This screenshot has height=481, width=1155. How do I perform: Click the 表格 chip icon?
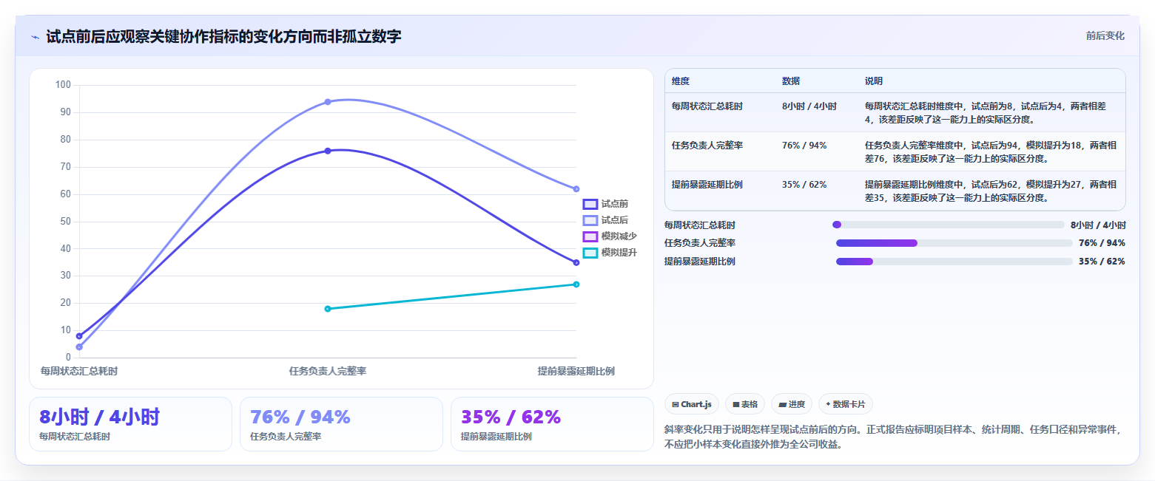pos(736,404)
